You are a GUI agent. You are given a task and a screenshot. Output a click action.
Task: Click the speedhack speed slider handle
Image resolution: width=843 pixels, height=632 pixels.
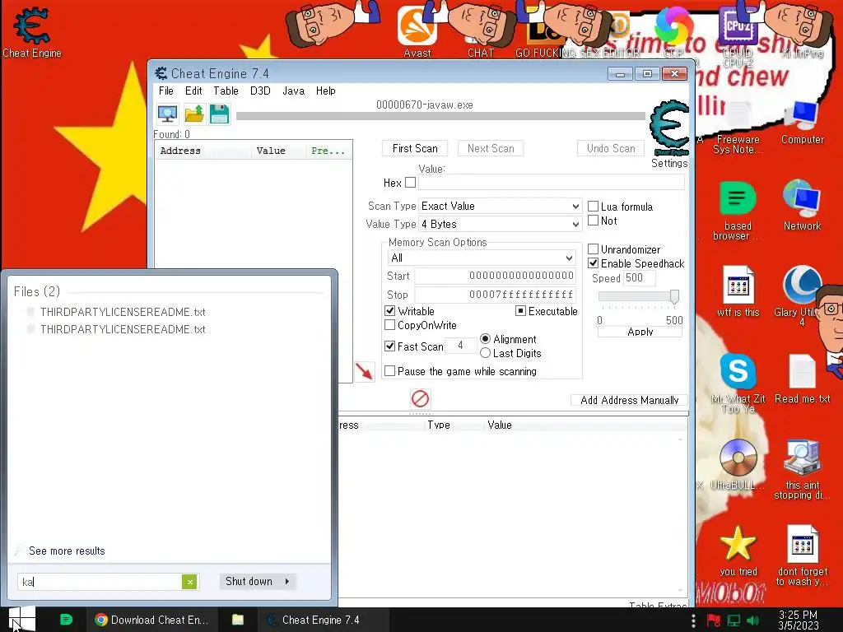pos(674,296)
